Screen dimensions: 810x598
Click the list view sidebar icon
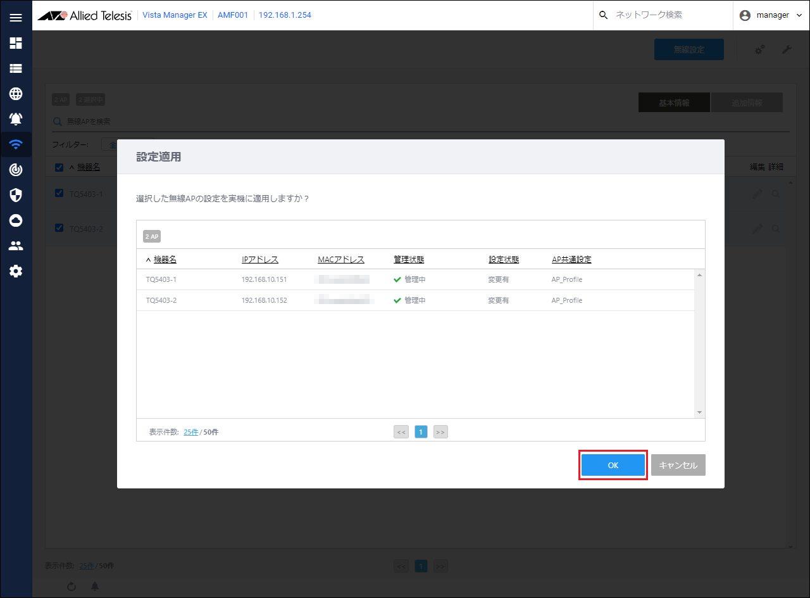tap(16, 68)
